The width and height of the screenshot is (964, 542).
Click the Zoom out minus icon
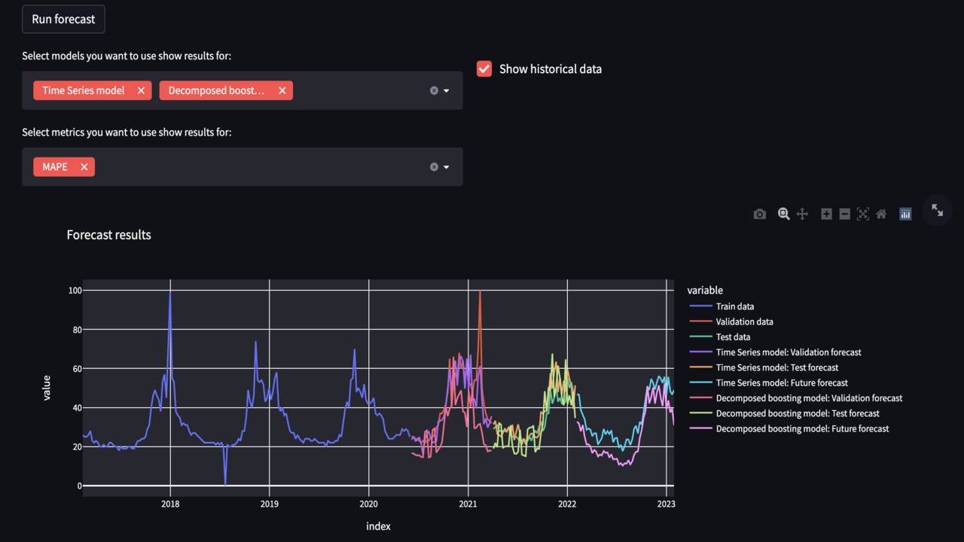844,215
